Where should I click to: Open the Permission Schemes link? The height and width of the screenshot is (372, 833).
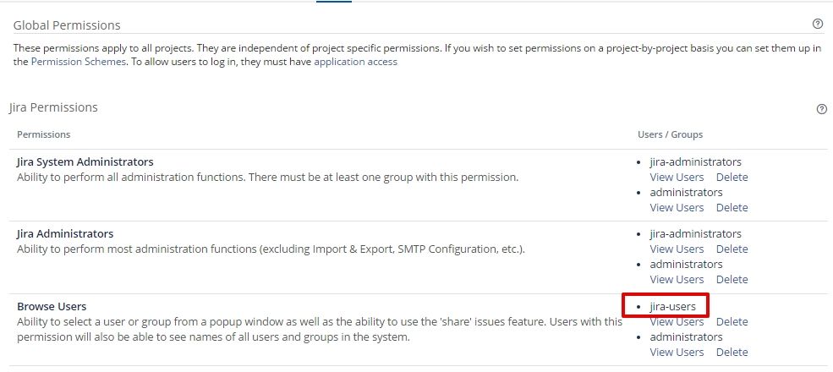tap(79, 62)
